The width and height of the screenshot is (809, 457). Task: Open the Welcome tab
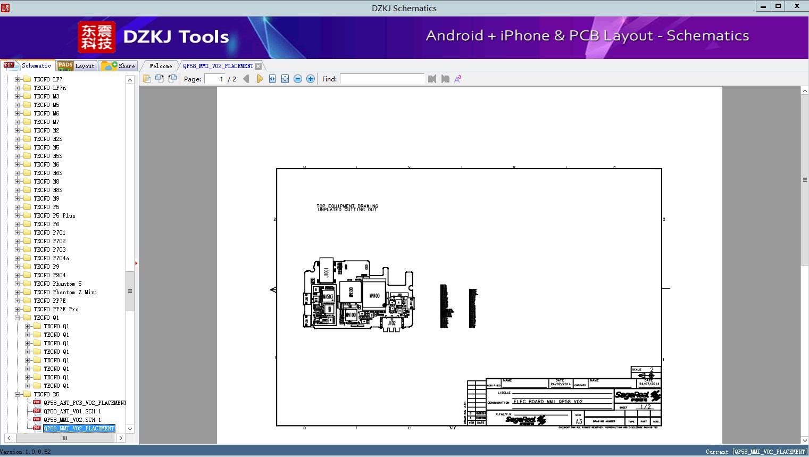[160, 66]
